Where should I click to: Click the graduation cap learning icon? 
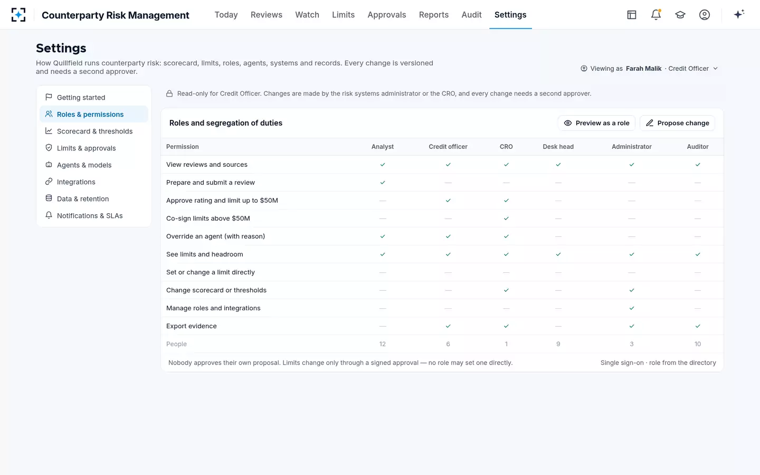pyautogui.click(x=680, y=15)
